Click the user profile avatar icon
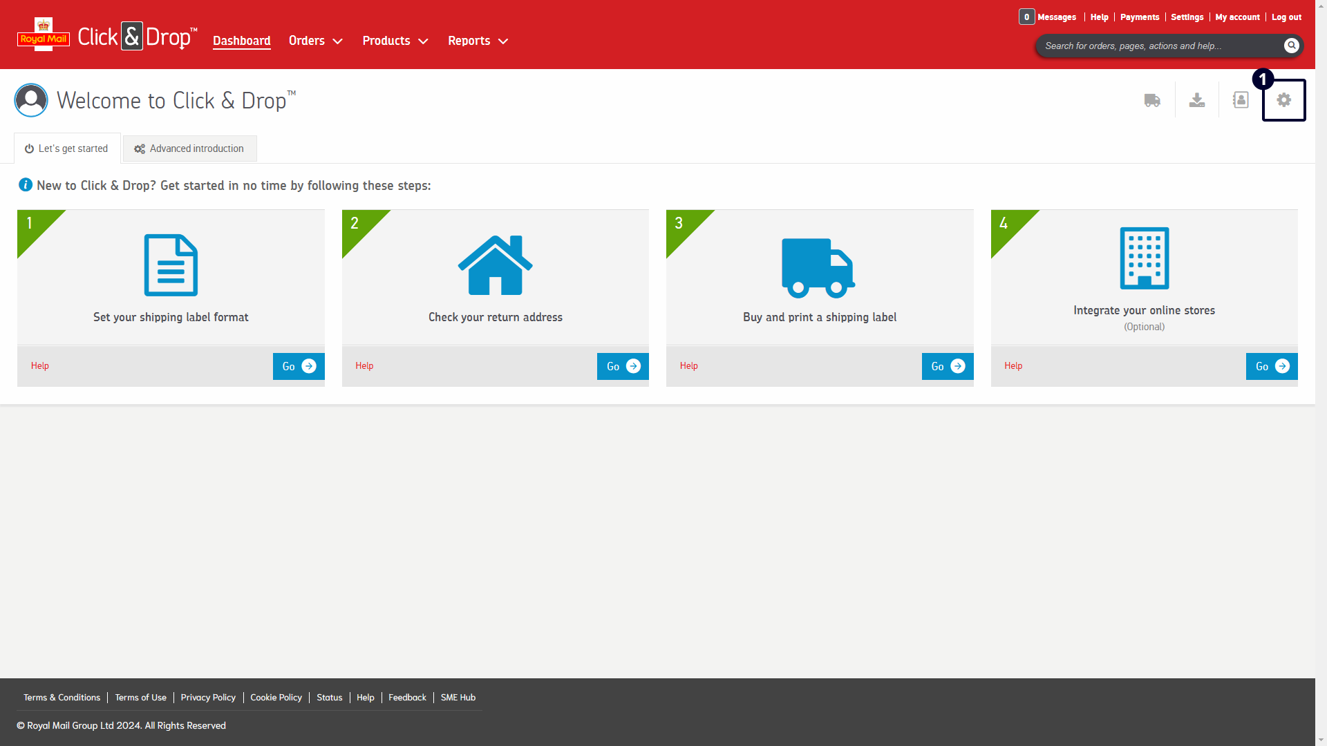 tap(31, 100)
